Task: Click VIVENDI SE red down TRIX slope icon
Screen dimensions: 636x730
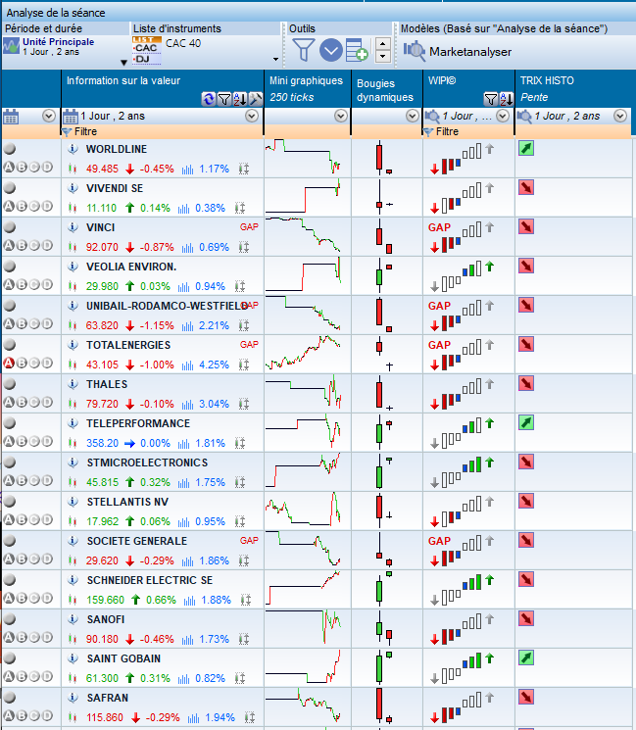Action: 526,187
